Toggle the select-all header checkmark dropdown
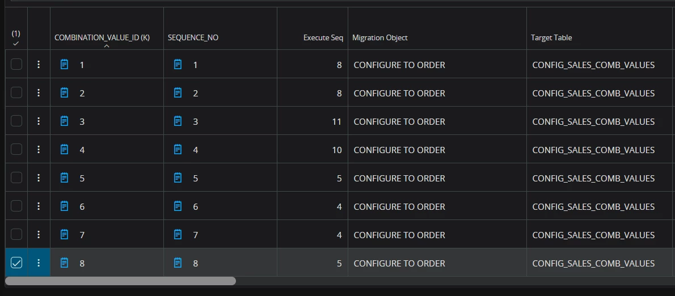Screen dimensions: 675x296 click(16, 44)
